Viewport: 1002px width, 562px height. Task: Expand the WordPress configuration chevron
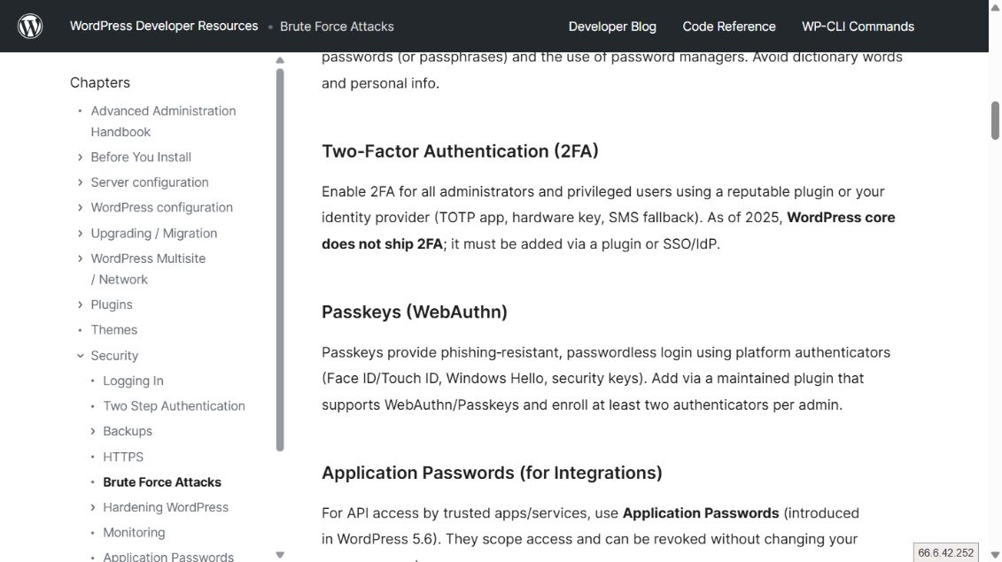pos(80,208)
